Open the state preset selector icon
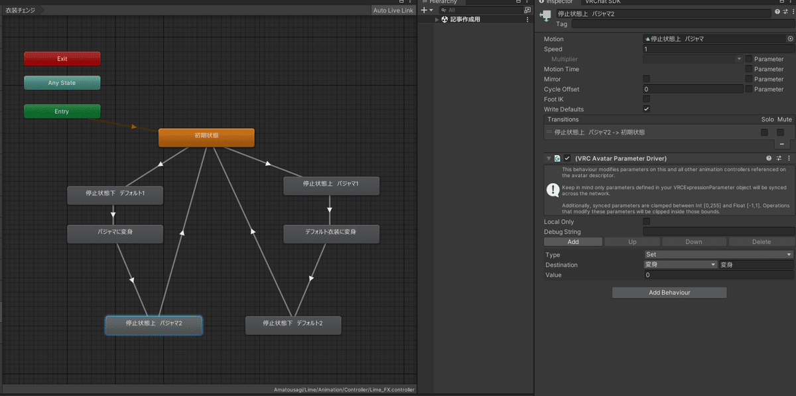 785,13
